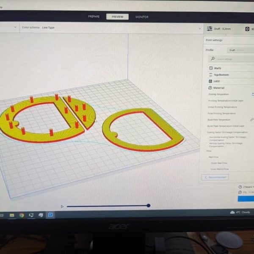This screenshot has height=254, width=254.
Task: Open Google Chrome from the taskbar
Action: pos(22,215)
